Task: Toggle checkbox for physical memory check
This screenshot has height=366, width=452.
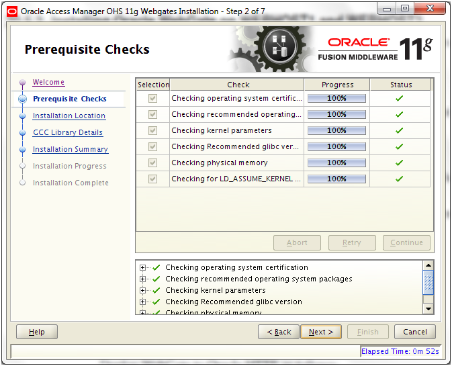Action: point(152,163)
